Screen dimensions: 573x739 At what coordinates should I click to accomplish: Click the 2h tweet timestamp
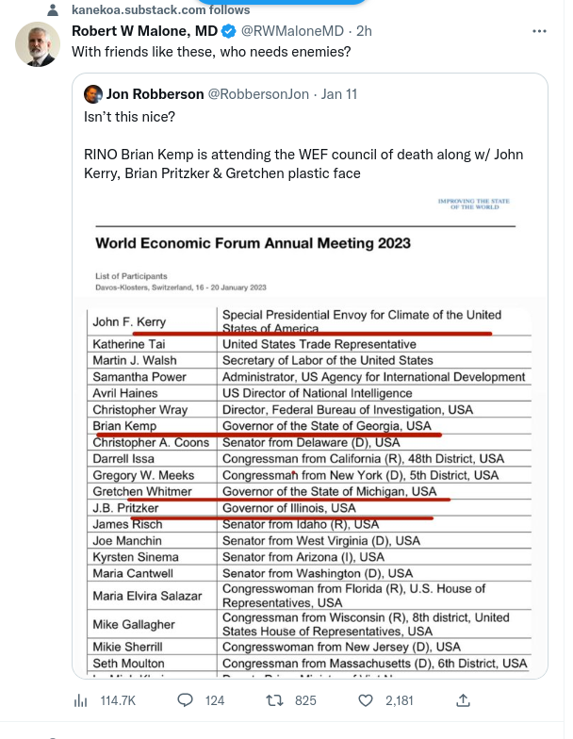point(363,31)
